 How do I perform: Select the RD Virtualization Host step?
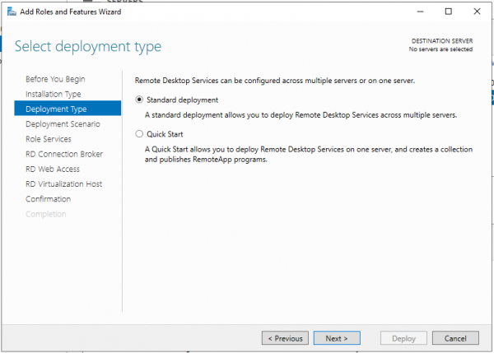[x=64, y=184]
